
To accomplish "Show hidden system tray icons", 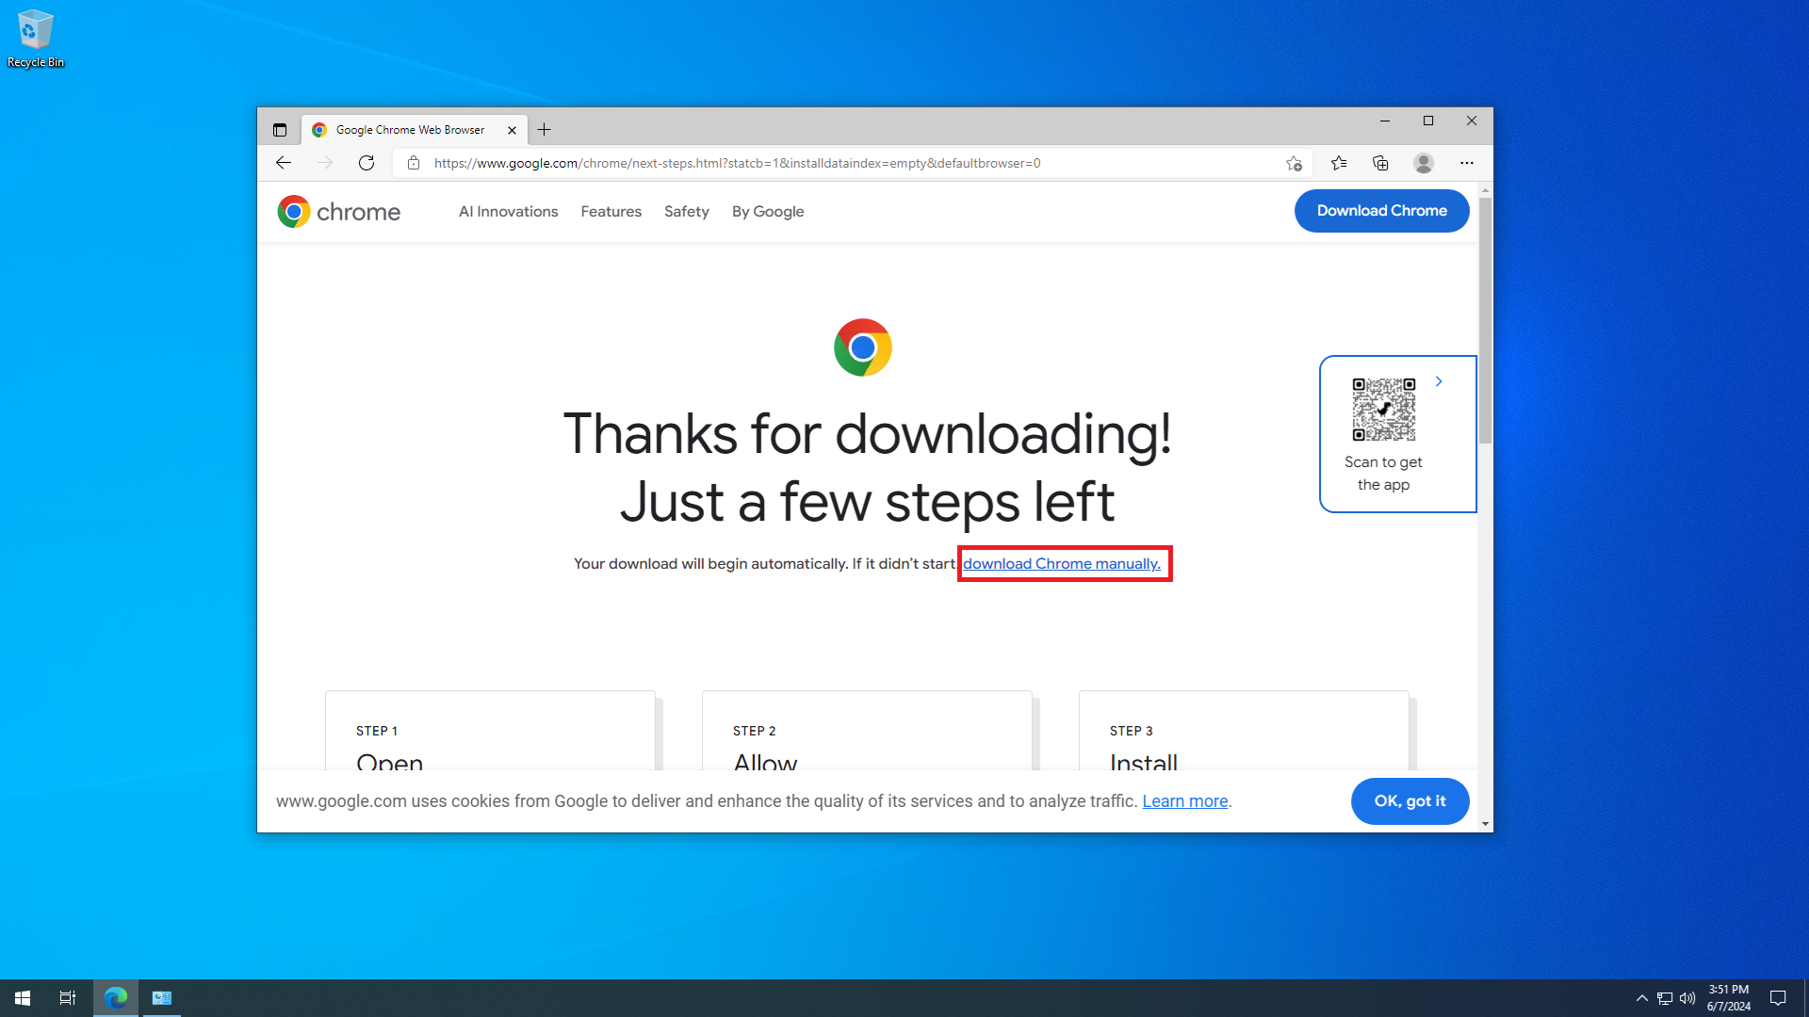I will pyautogui.click(x=1642, y=998).
